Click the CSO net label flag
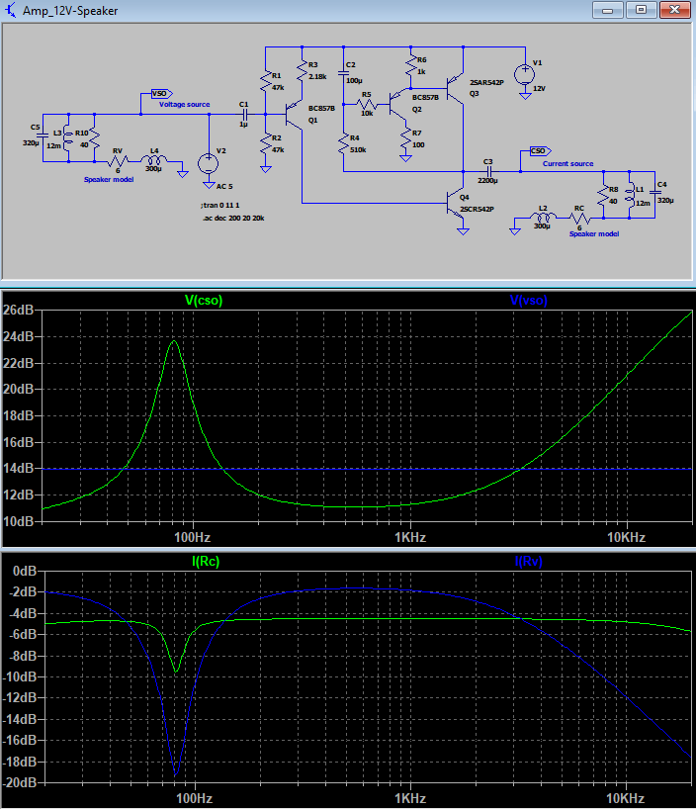Screen dimensions: 696x810 pos(541,151)
